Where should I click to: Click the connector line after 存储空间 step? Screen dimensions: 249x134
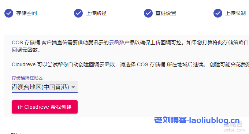(55, 13)
